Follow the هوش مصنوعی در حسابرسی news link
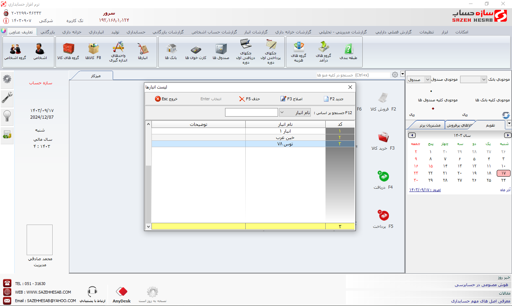Screen dimensions: 512x306 pos(481,285)
